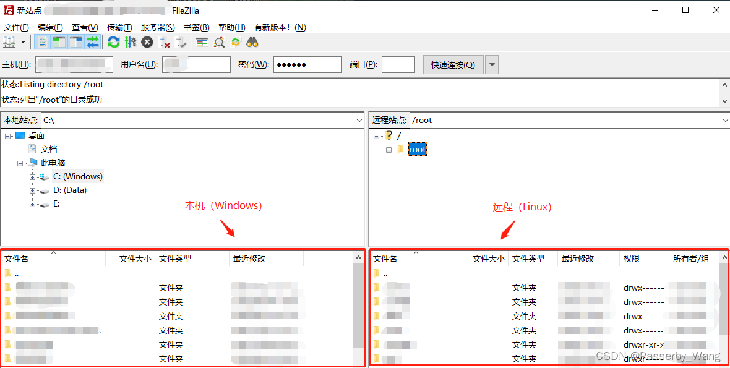Sort local files by 文件类型 column
The width and height of the screenshot is (730, 368).
tap(192, 259)
